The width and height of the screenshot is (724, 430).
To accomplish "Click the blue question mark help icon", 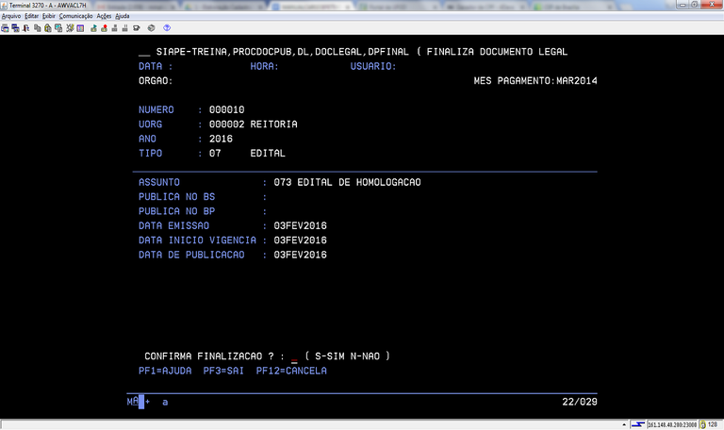I will (x=167, y=28).
